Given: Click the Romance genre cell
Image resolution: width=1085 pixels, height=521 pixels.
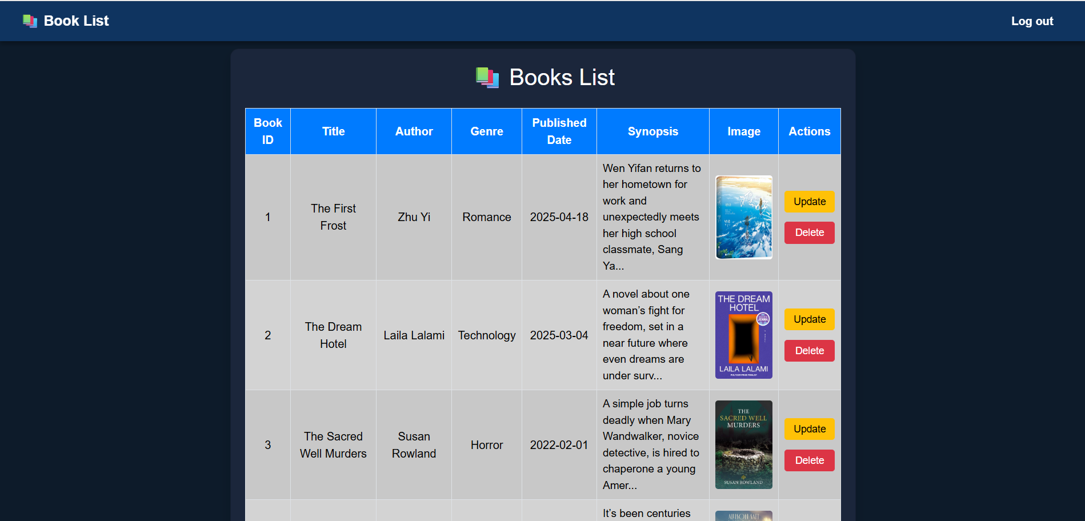Looking at the screenshot, I should pyautogui.click(x=487, y=217).
